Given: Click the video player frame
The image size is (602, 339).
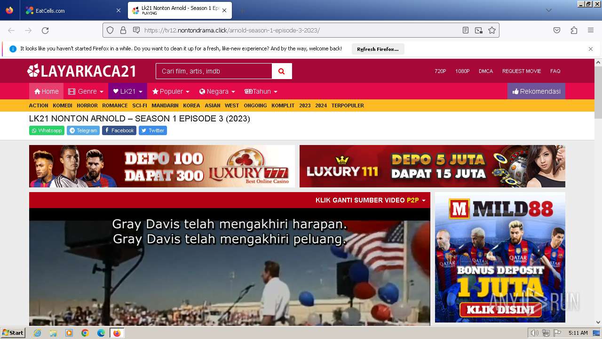Looking at the screenshot, I should tap(230, 266).
